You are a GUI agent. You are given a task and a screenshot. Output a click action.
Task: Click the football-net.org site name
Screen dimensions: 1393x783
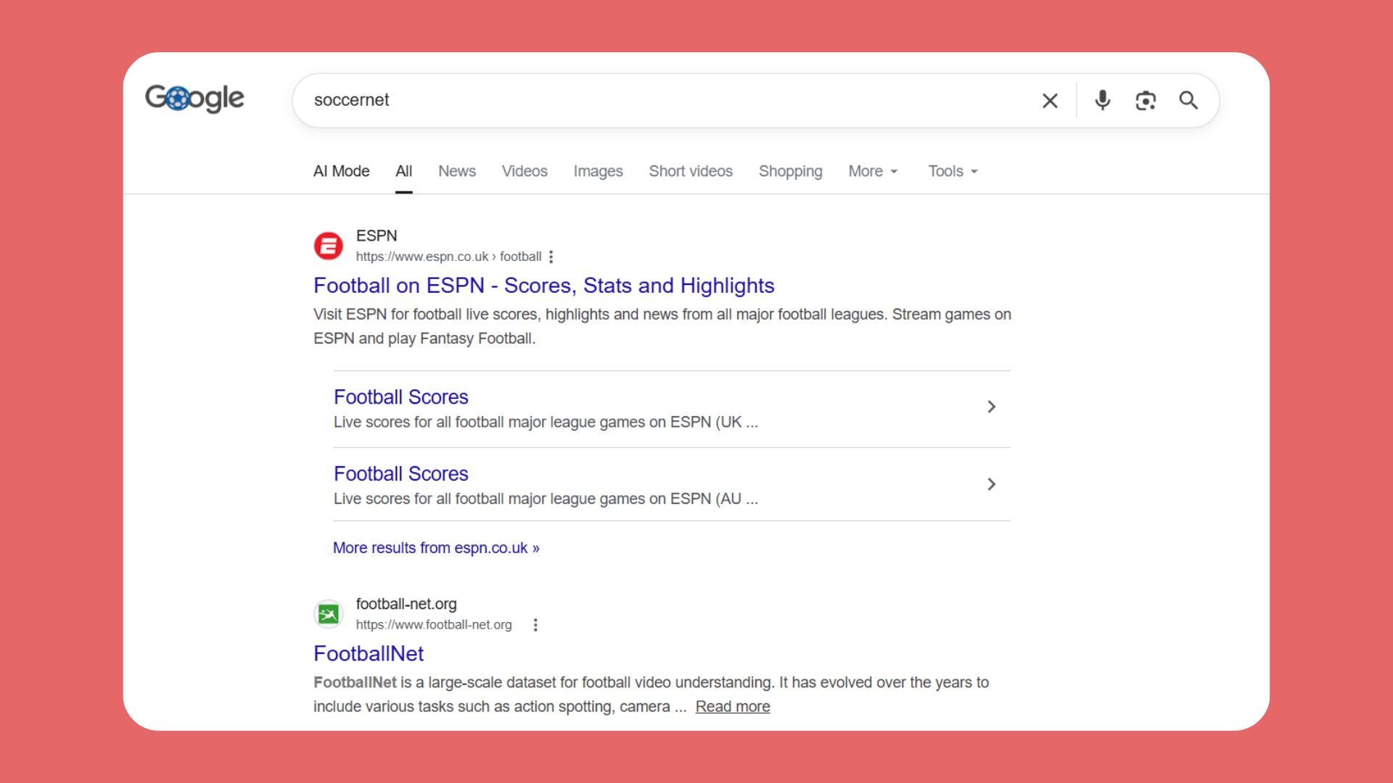406,604
